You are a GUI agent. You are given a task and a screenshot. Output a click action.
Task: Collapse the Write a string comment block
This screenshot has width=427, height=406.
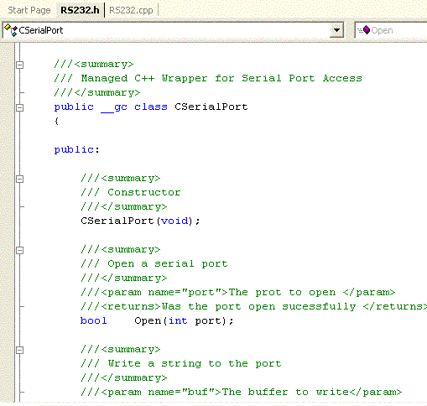click(19, 350)
